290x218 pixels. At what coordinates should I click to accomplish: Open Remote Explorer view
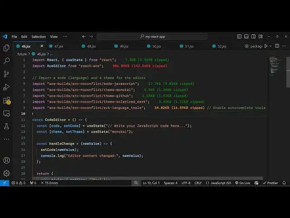pos(6,113)
